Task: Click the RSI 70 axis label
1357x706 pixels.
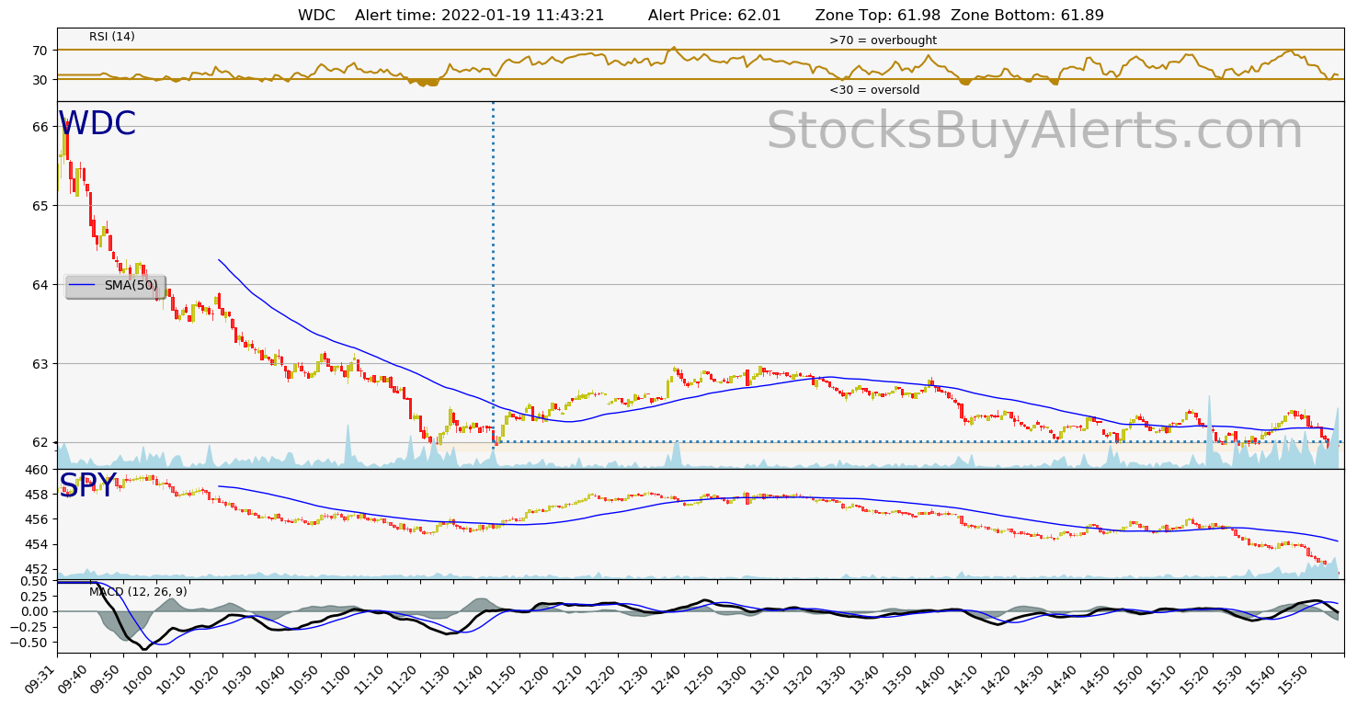Action: (x=40, y=51)
